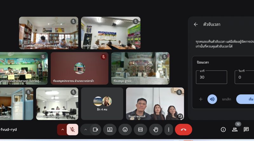This screenshot has height=141, width=254.
Task: Expand video settings arrow beside camera
Action: (85, 129)
